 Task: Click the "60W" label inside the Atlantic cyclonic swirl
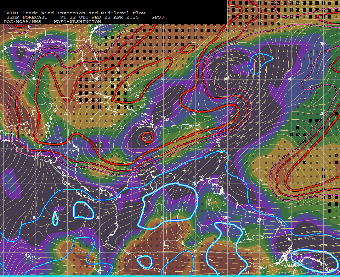[x=227, y=78]
